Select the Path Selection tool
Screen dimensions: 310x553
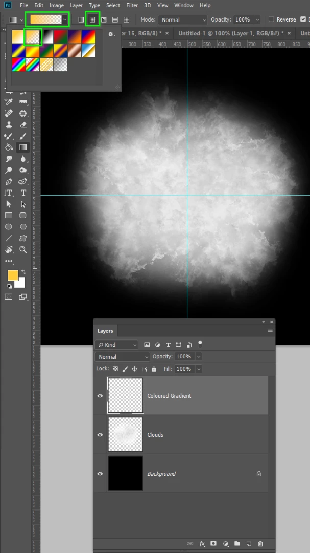click(9, 204)
